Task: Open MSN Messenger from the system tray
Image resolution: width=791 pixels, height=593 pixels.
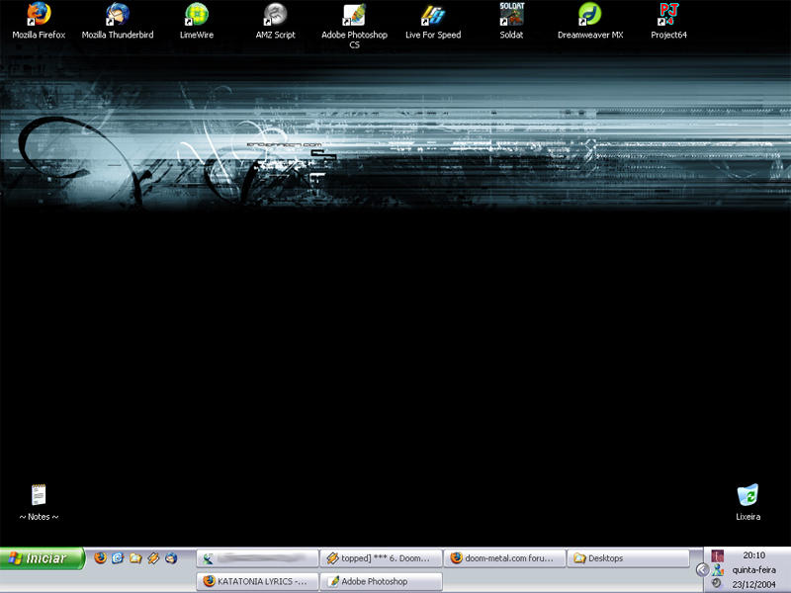Action: pos(719,570)
